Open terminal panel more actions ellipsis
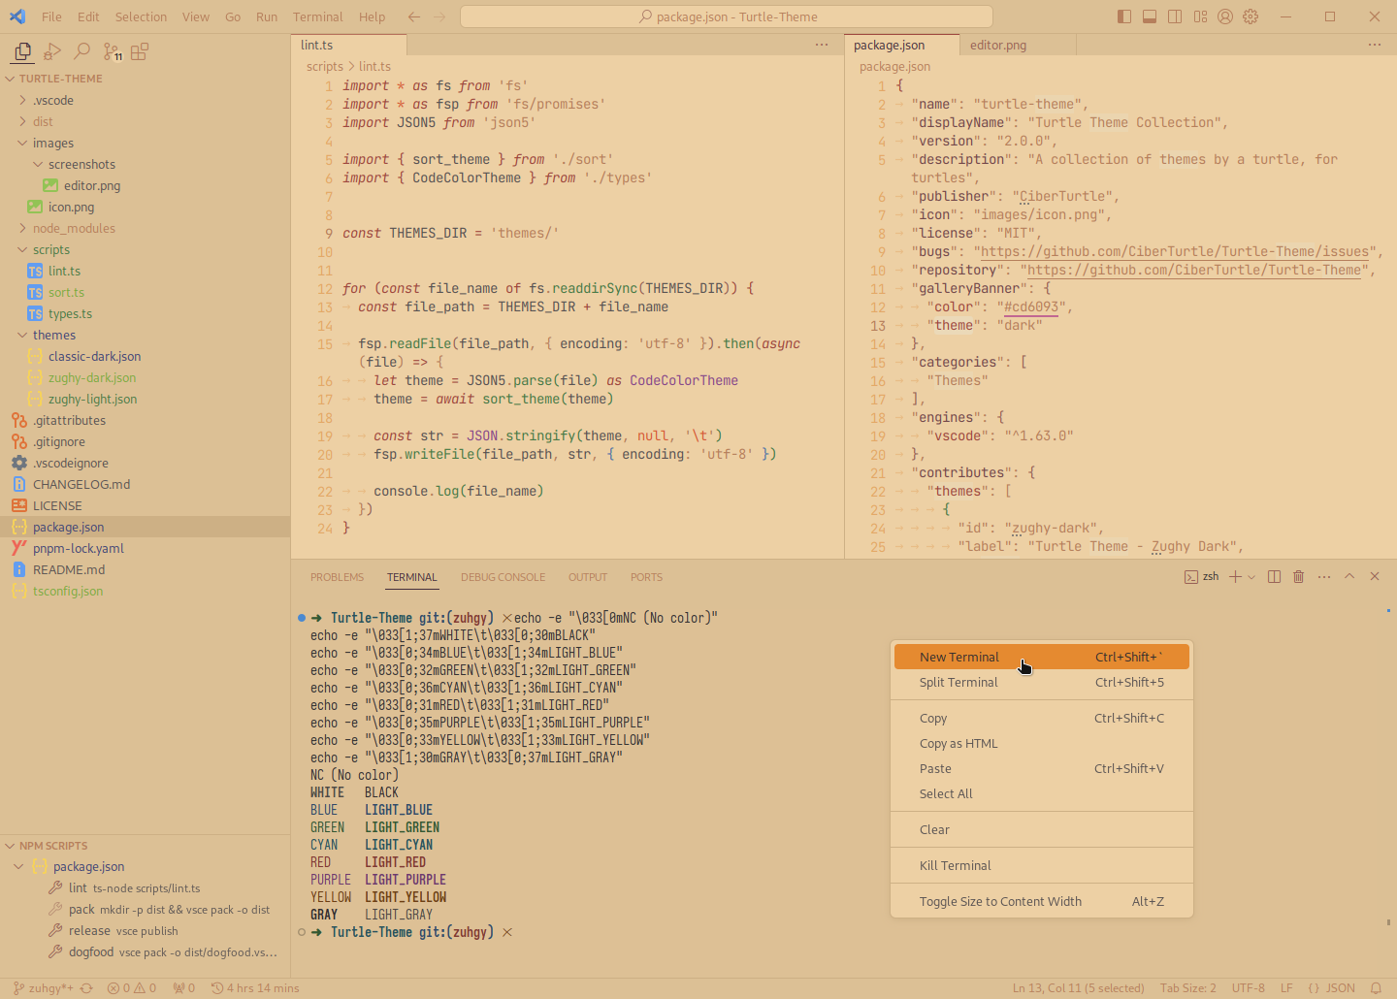Screen dimensions: 1397x999 (1324, 576)
